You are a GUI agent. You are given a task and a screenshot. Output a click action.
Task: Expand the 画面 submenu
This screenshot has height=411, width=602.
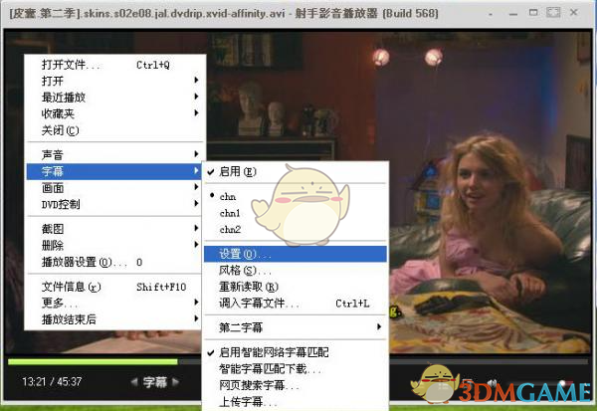click(114, 188)
